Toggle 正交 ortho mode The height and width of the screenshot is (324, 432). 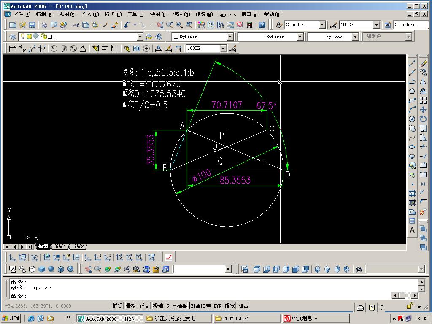tap(144, 306)
